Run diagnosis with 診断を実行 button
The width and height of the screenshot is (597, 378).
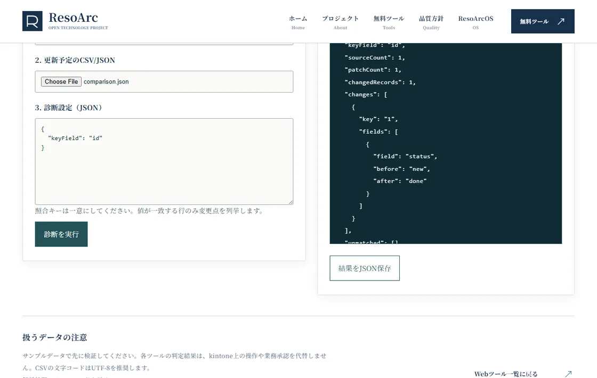pyautogui.click(x=61, y=234)
